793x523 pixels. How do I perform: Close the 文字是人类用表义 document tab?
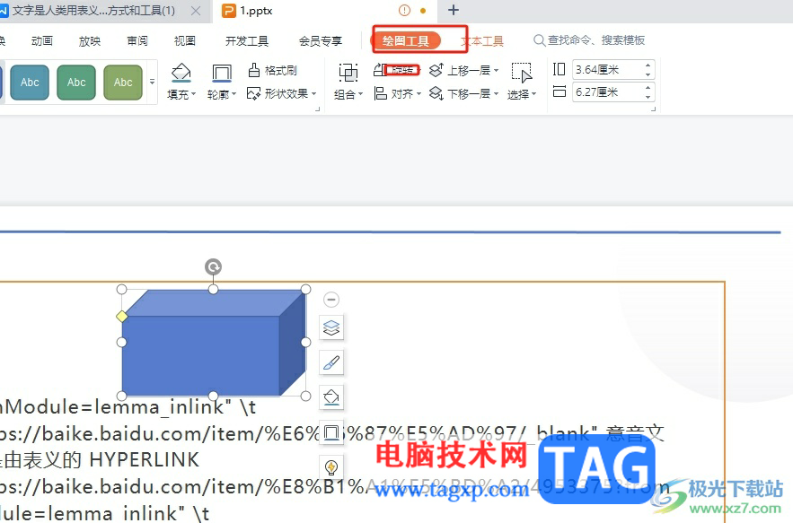[196, 11]
